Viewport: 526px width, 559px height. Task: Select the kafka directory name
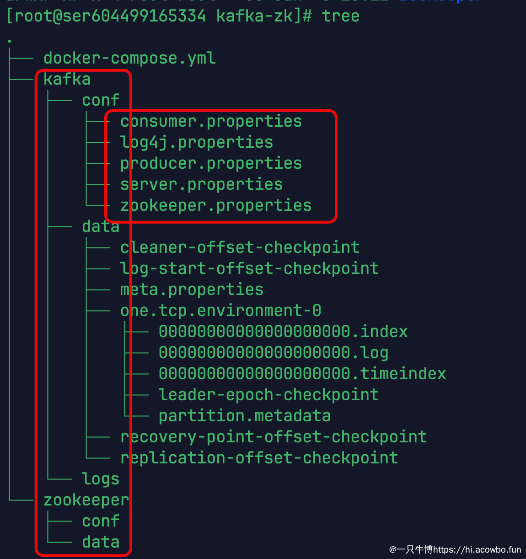[x=67, y=79]
